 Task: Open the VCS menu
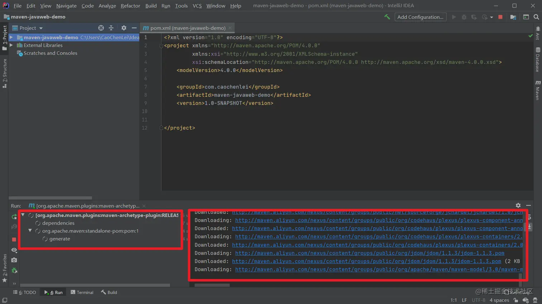pos(197,6)
